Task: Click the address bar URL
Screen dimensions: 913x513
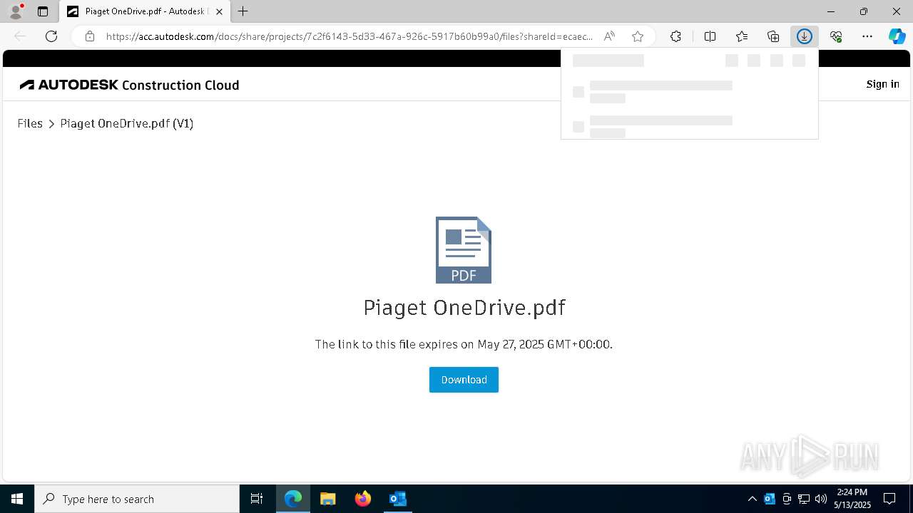Action: coord(349,36)
